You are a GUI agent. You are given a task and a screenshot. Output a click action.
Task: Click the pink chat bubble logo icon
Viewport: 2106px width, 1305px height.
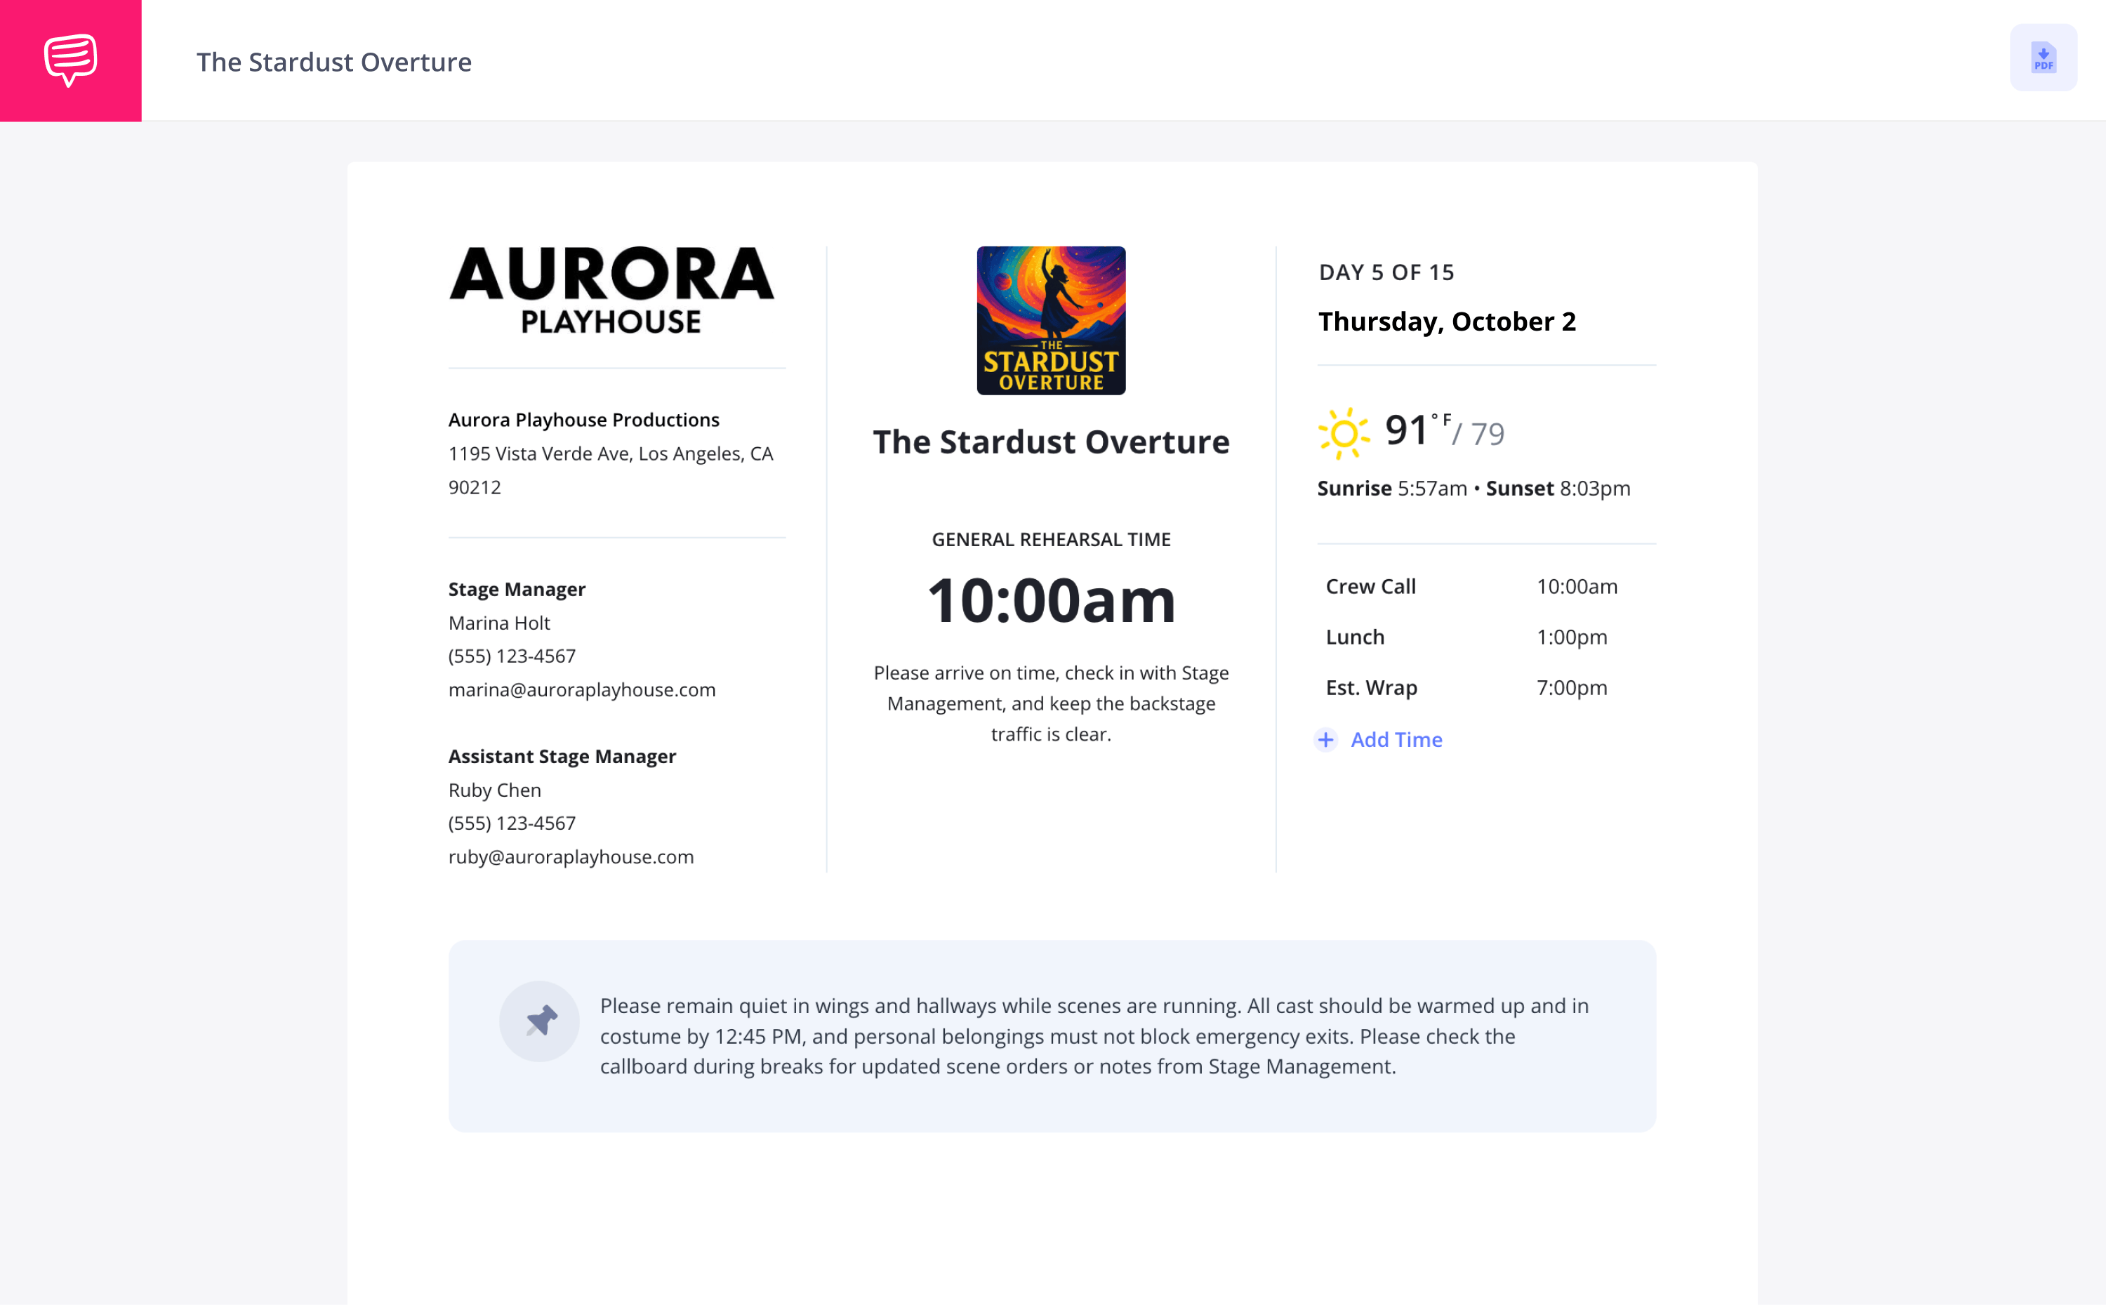click(x=71, y=60)
